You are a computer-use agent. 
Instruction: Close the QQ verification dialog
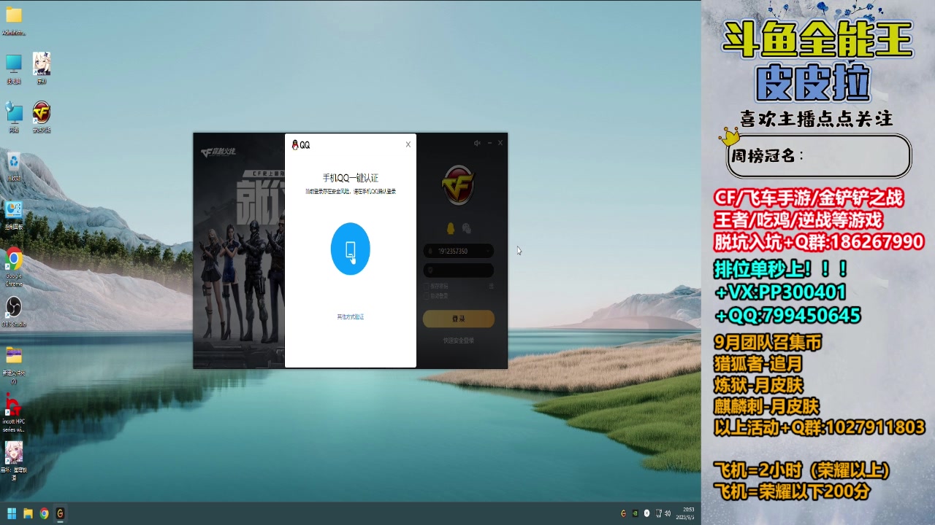[x=408, y=144]
